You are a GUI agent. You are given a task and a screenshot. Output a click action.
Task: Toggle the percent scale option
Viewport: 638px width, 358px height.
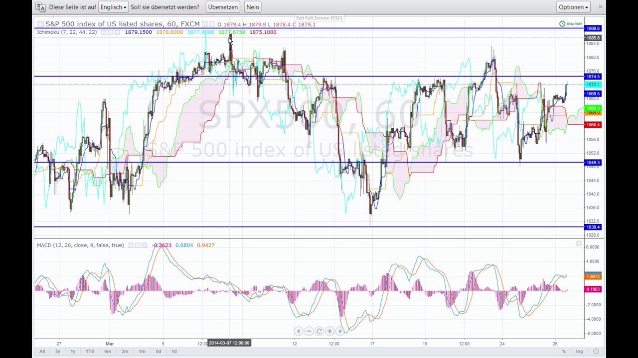[x=564, y=352]
